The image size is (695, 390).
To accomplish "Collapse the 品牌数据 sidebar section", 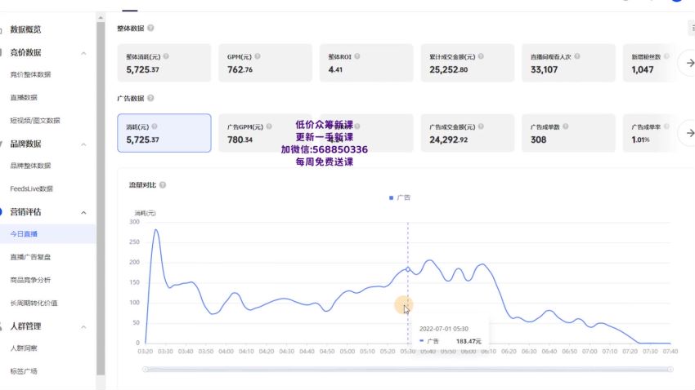I will (x=83, y=144).
